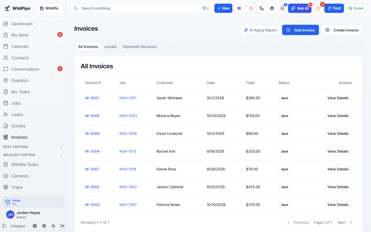Click the phone call icon
Viewport: 371px width, 232px height.
(262, 8)
